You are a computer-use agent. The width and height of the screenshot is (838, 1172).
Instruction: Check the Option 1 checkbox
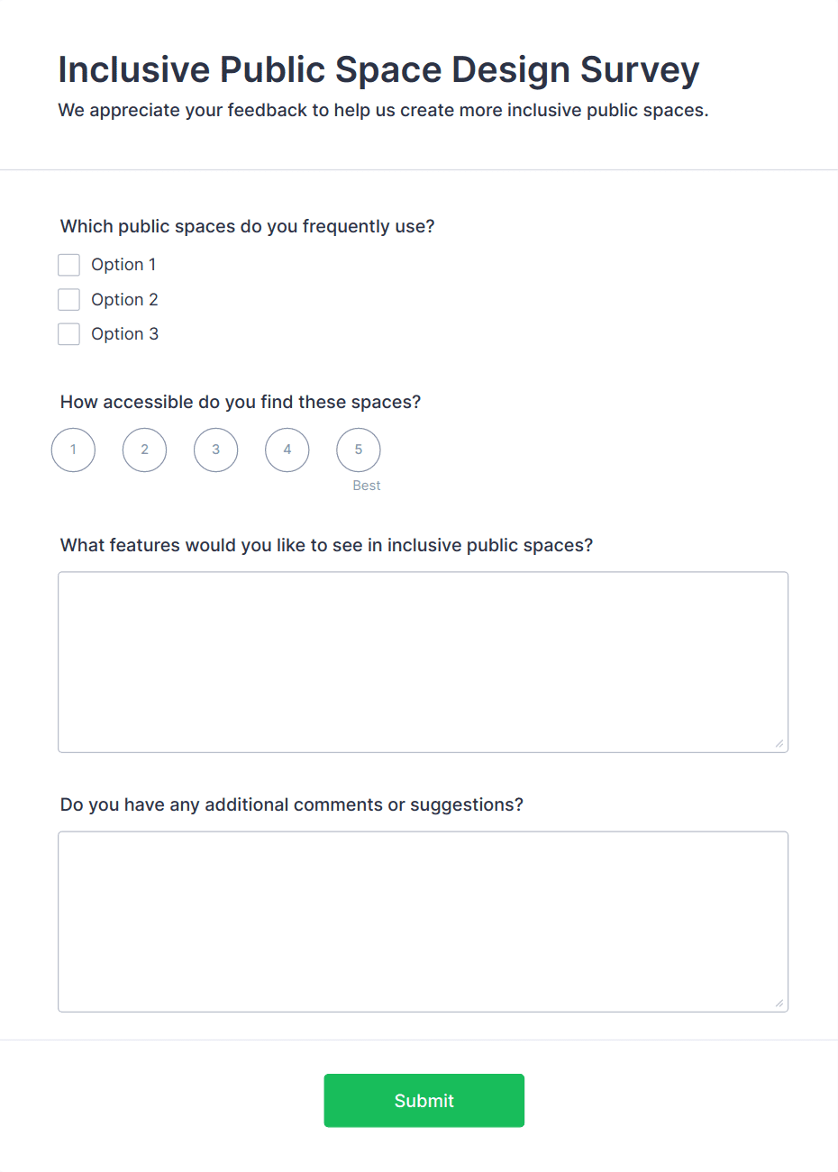click(69, 264)
